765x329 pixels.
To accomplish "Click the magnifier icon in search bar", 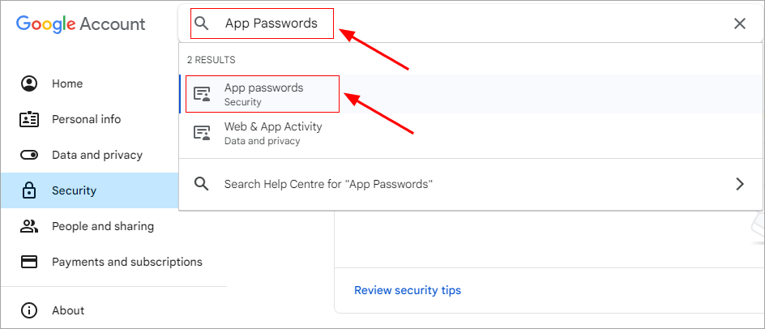I will [x=202, y=23].
